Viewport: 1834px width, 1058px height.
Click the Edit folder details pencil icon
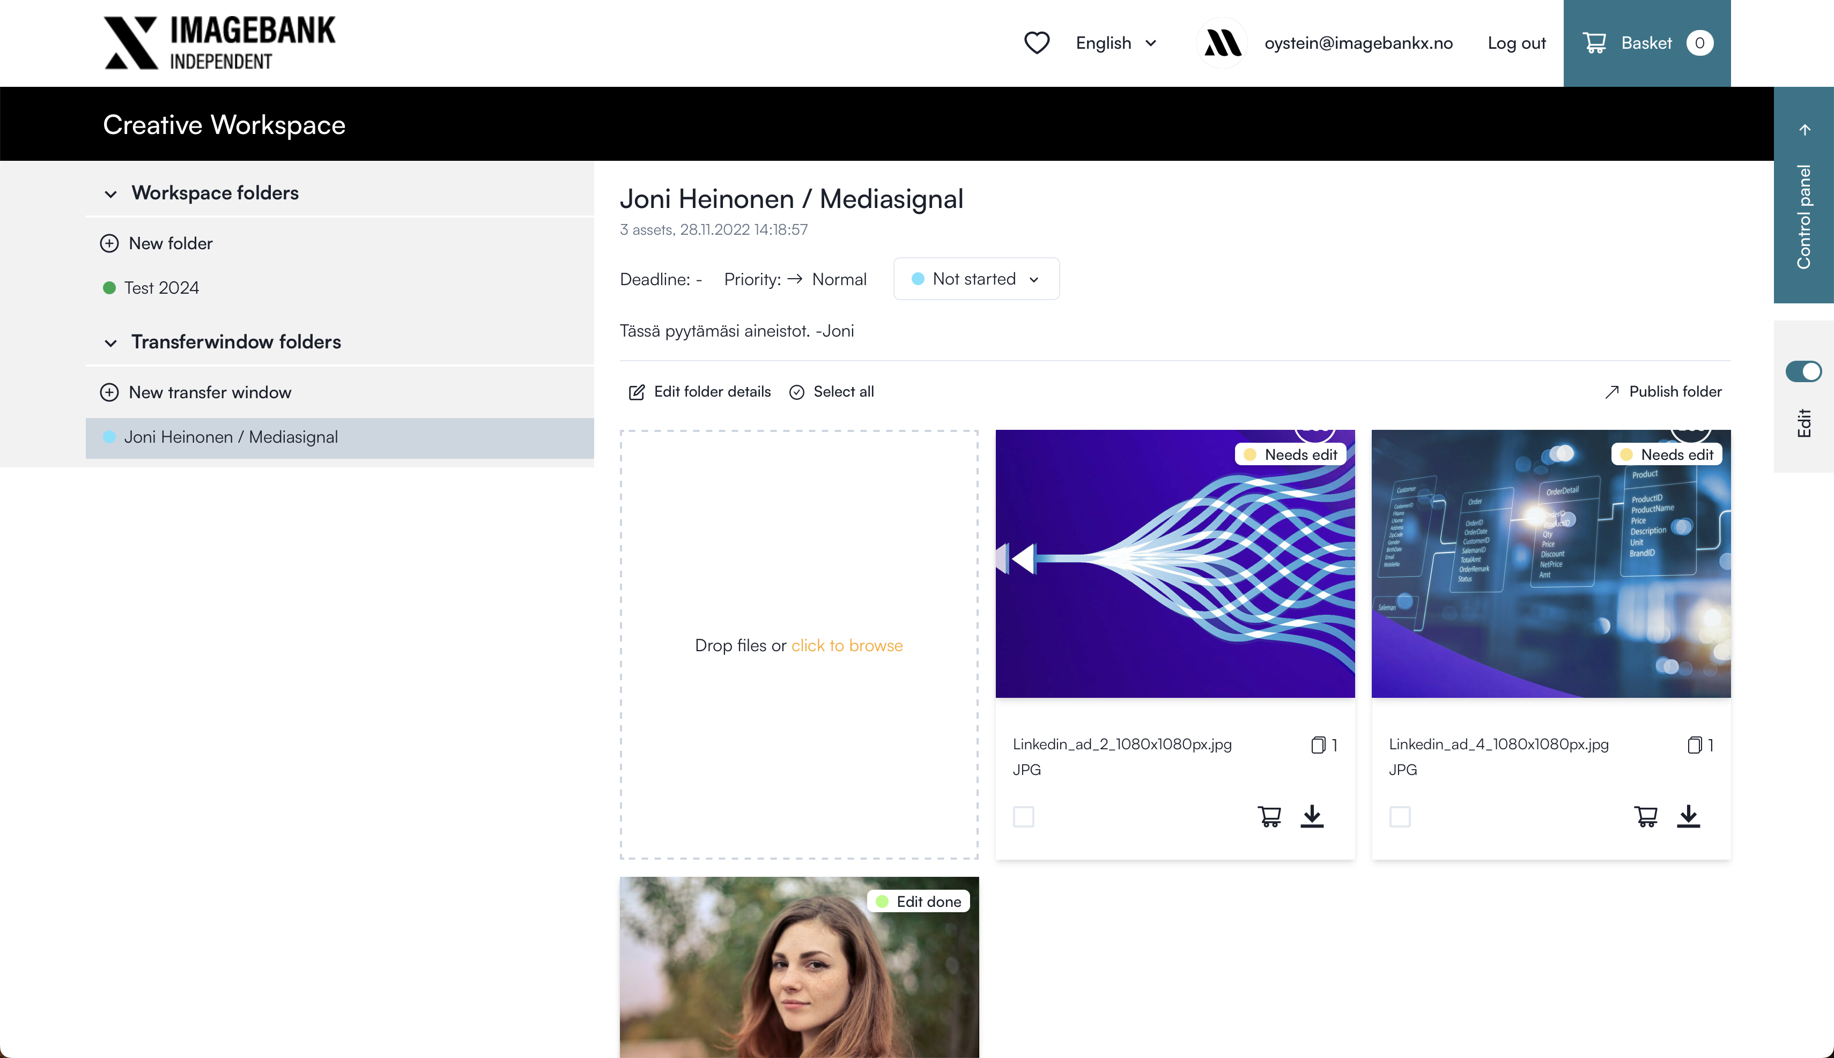[x=636, y=392]
